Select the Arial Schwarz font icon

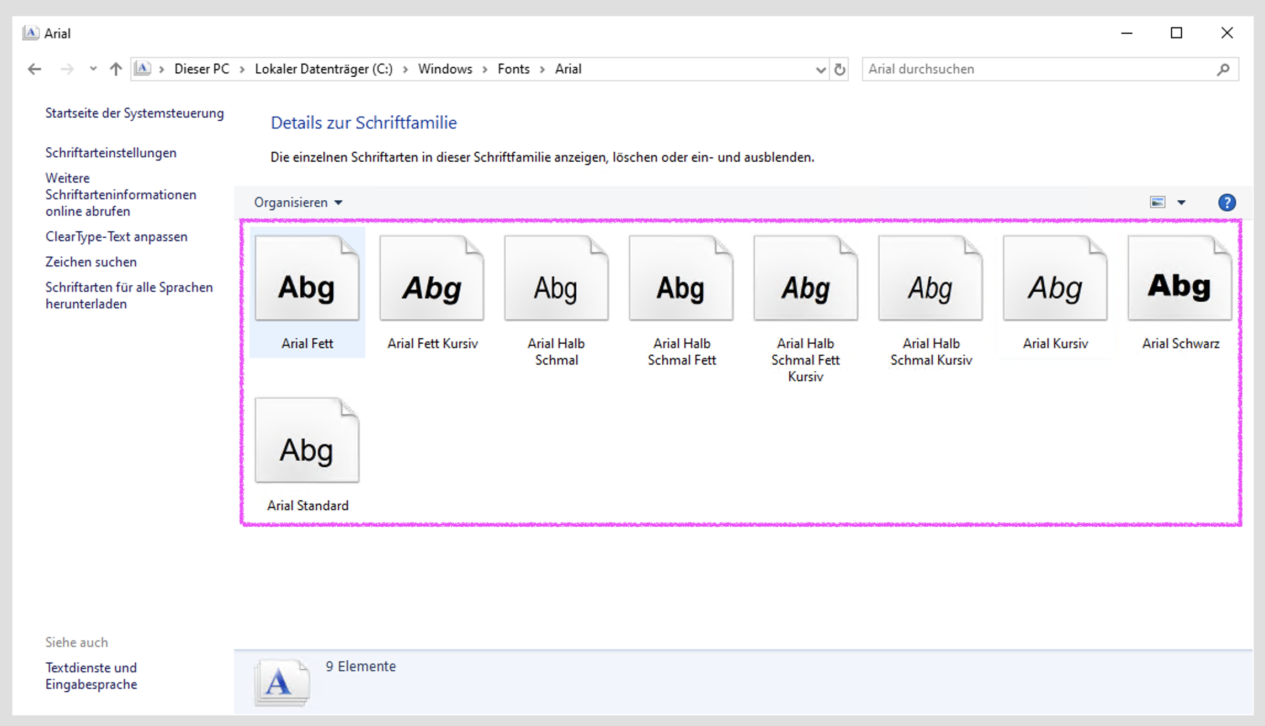[x=1180, y=278]
